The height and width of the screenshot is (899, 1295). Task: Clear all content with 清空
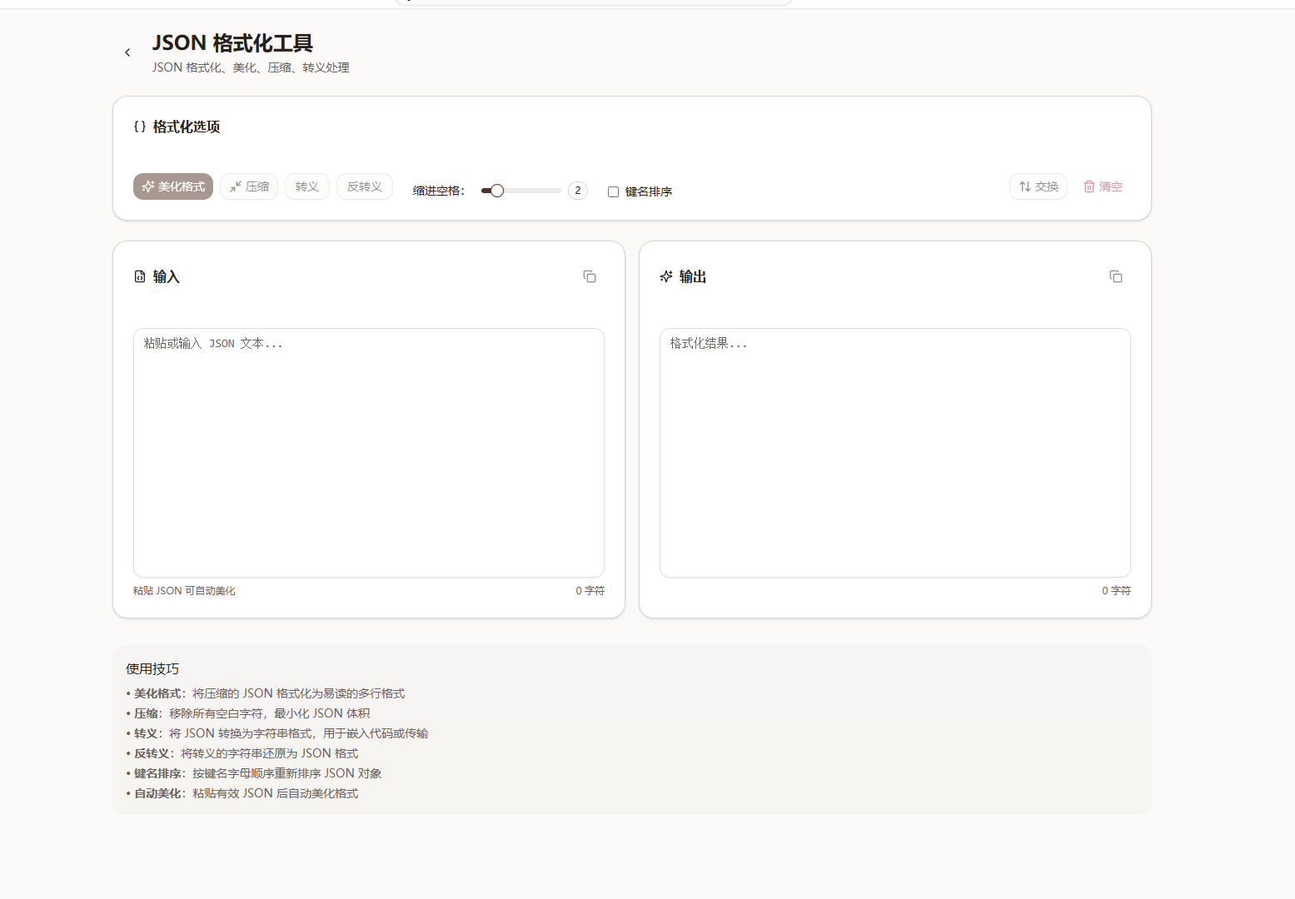pos(1103,186)
